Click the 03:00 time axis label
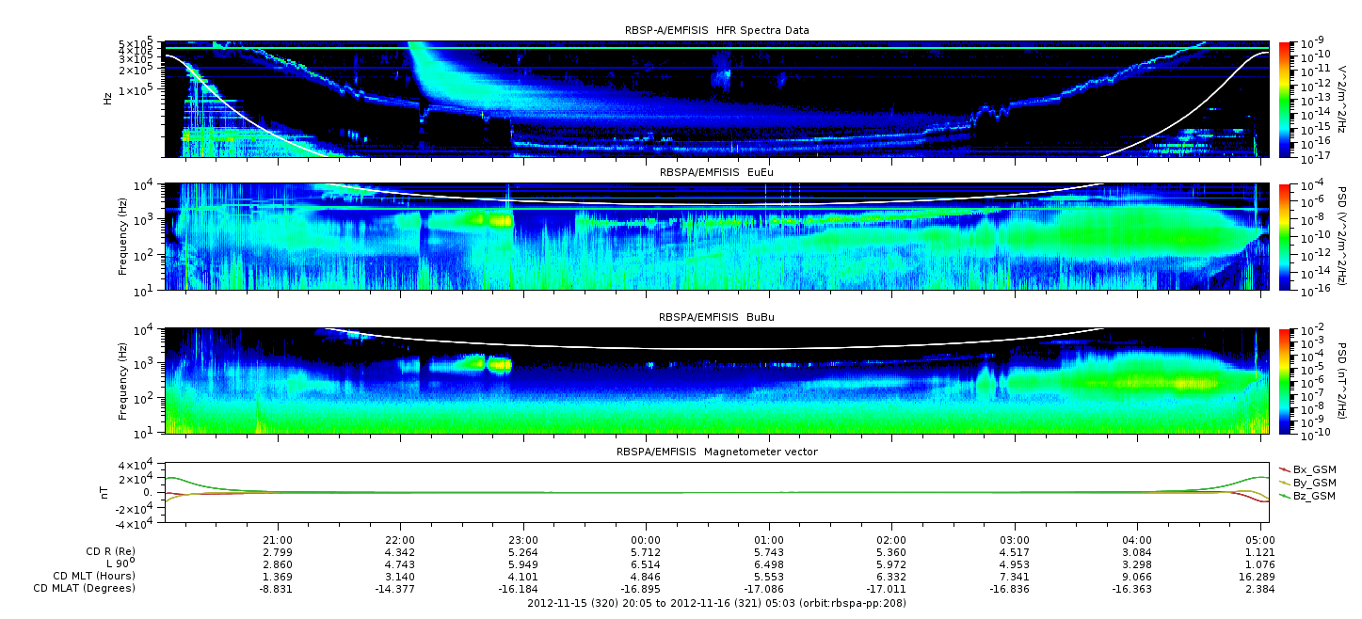The height and width of the screenshot is (619, 1362). (1015, 539)
